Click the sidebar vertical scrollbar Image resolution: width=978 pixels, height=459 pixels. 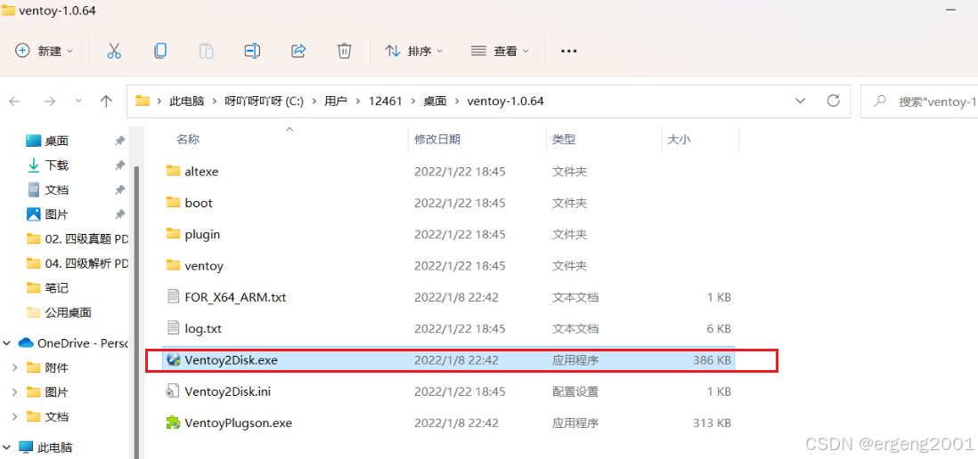(136, 311)
